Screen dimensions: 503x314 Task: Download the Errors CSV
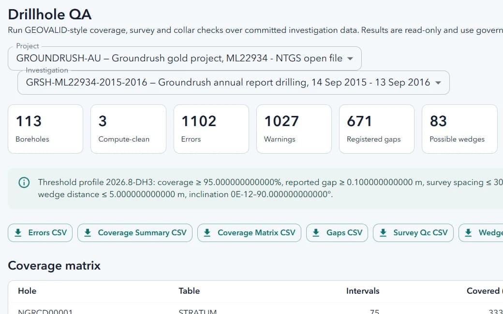[40, 233]
